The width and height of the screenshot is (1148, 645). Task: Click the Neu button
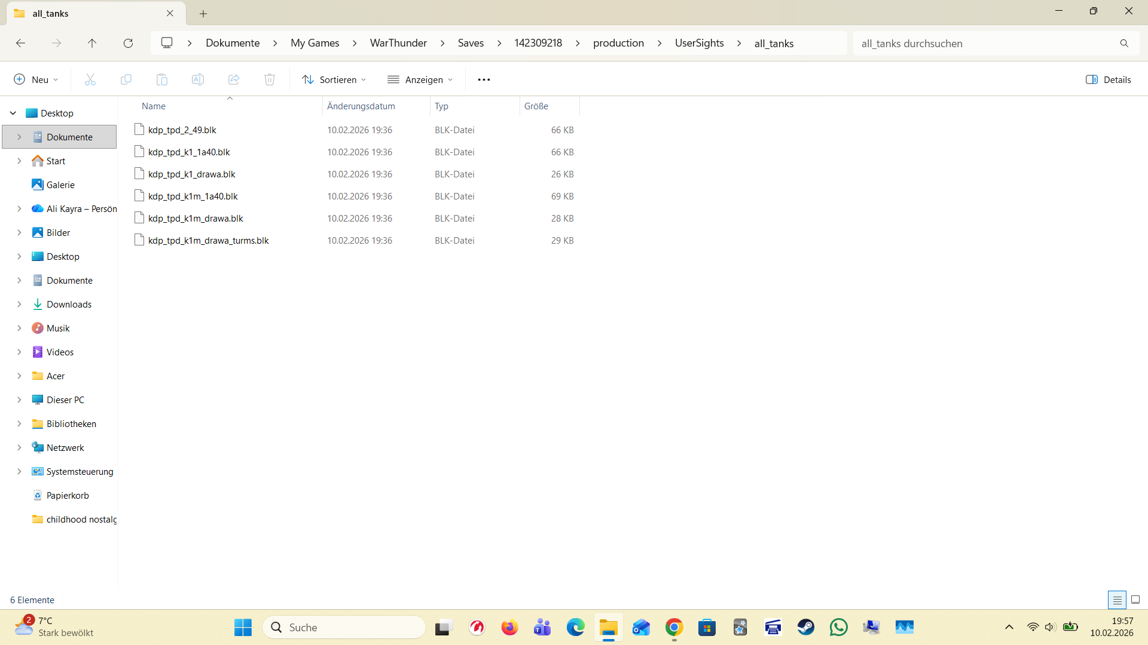tap(36, 79)
